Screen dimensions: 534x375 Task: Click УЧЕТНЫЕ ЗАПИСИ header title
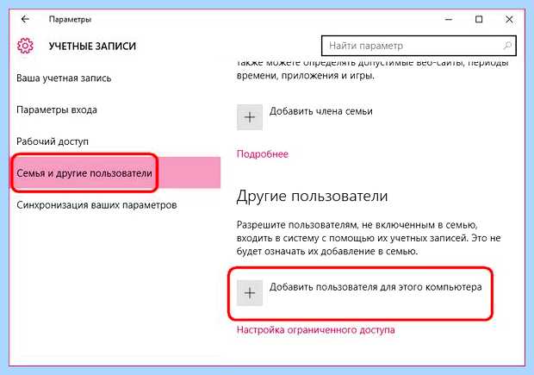tap(92, 47)
